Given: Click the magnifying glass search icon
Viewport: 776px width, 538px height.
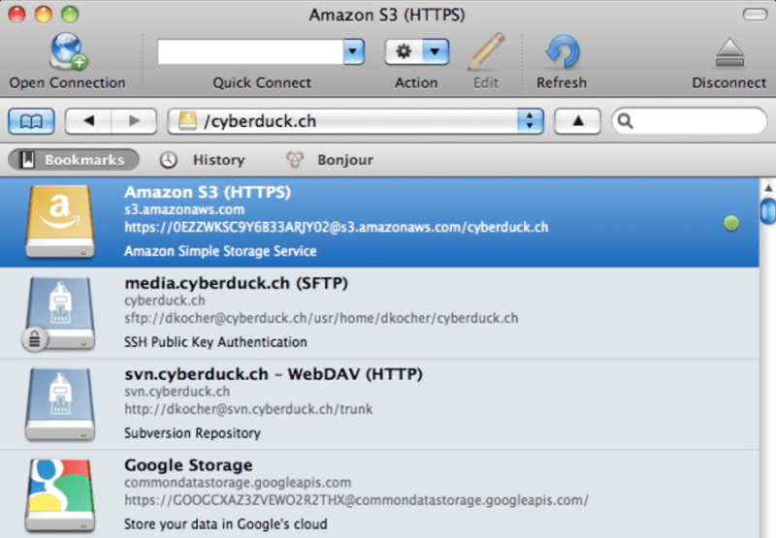Looking at the screenshot, I should [x=626, y=121].
